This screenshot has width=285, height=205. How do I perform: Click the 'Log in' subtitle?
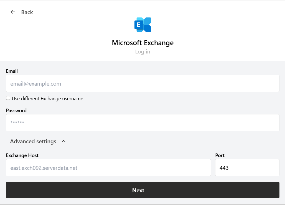(x=142, y=52)
